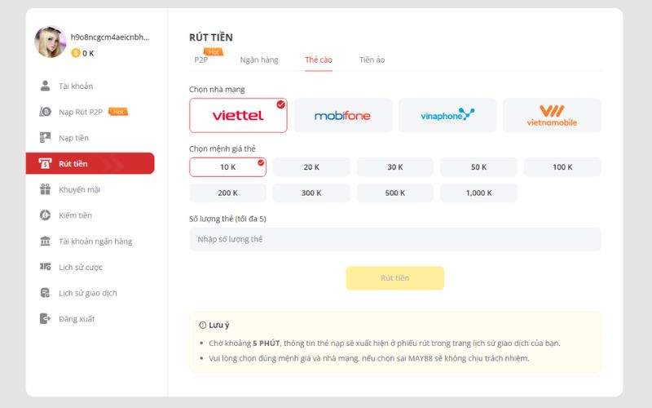Switch to the Ngân hàng tab
This screenshot has width=652, height=408.
pos(259,60)
